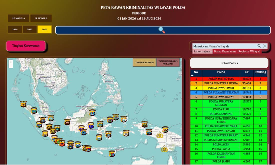Switch to LP MODEL B
The image size is (275, 165).
click(41, 18)
